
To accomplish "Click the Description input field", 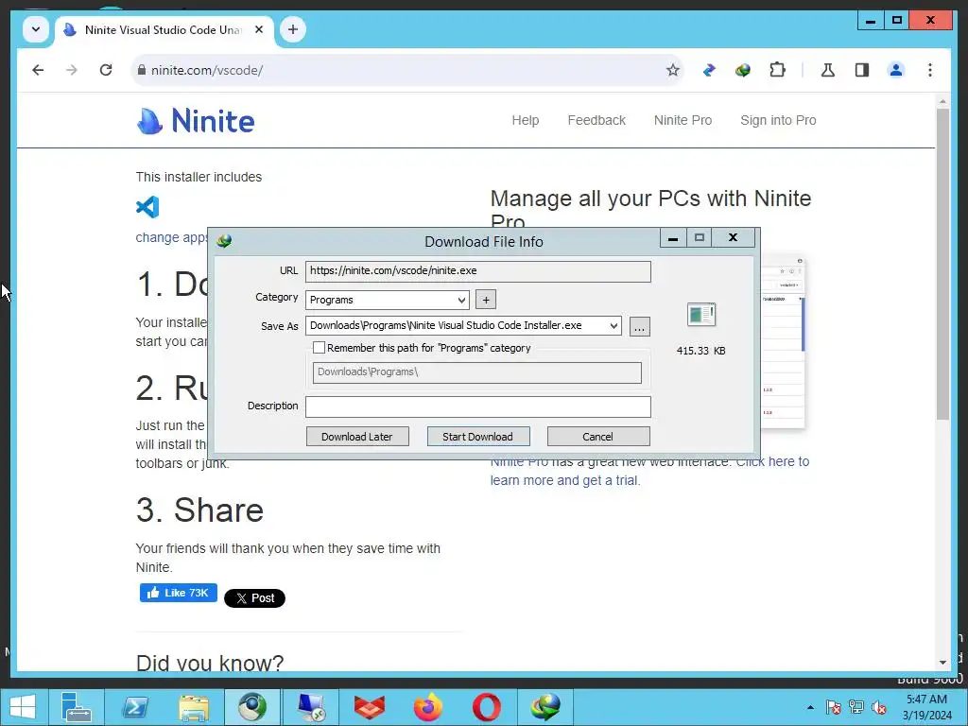I will [477, 406].
